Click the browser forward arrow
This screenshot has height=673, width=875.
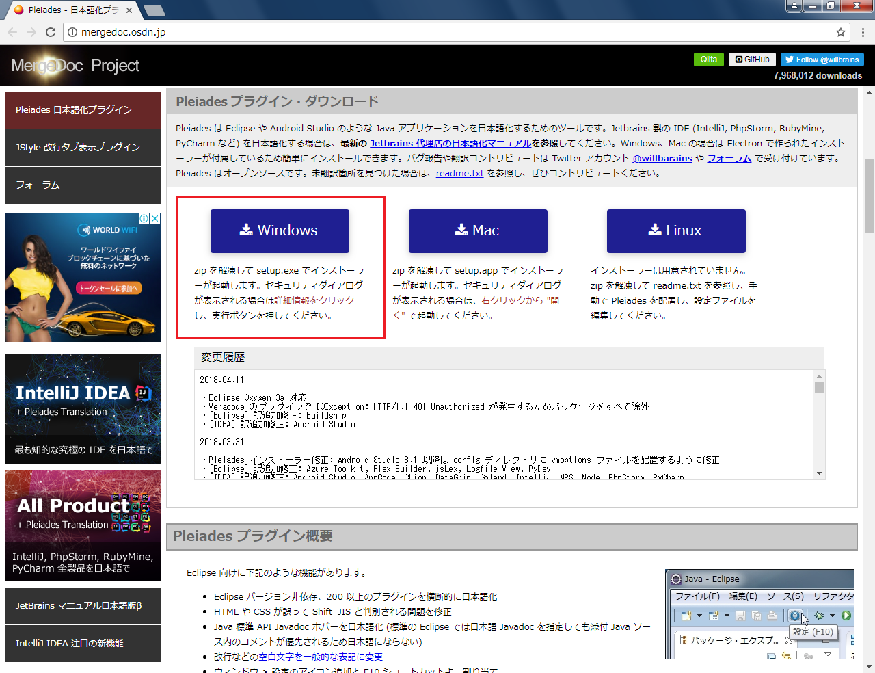coord(31,32)
